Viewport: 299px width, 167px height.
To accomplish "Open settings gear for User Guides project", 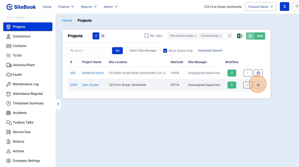I will [x=258, y=85].
